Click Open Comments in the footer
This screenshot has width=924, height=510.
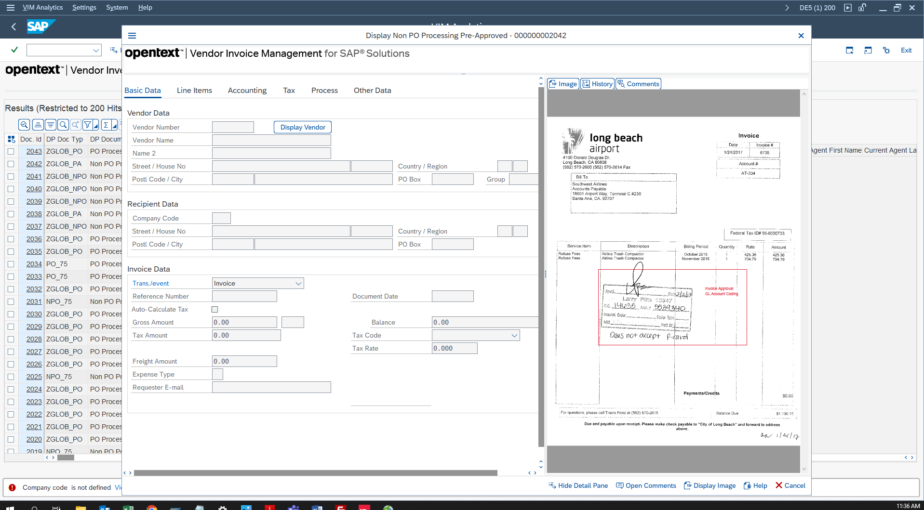point(646,485)
